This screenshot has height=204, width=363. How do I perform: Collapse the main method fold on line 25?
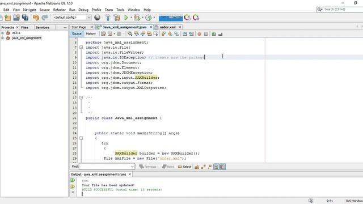click(x=81, y=138)
